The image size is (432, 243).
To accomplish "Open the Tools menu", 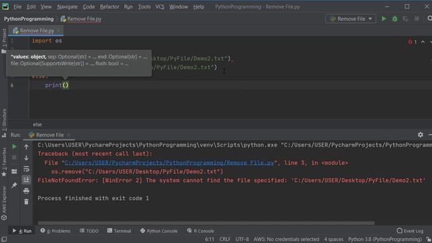I will [x=144, y=7].
